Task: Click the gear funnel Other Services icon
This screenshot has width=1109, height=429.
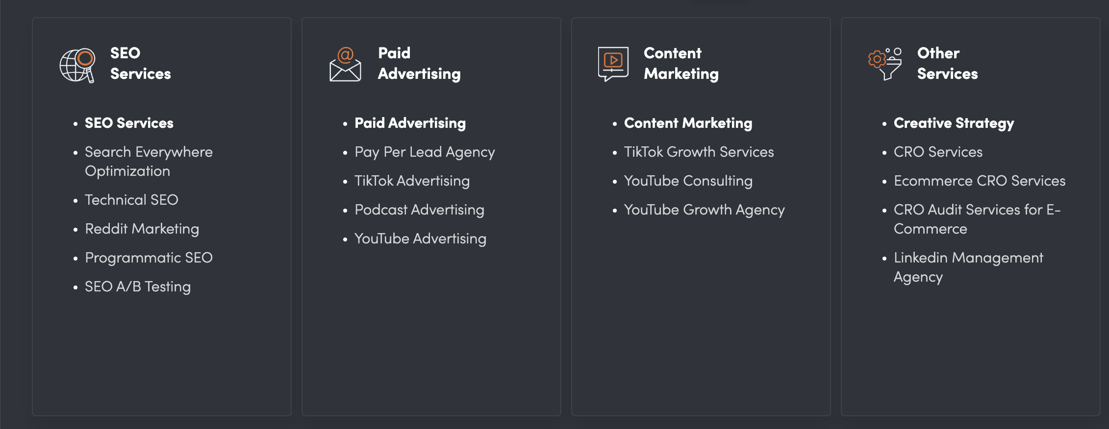Action: (x=884, y=64)
